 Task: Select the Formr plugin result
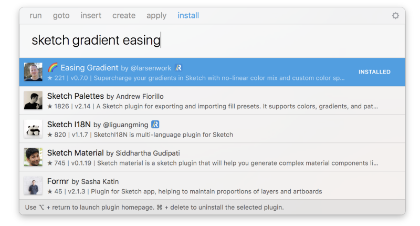(212, 186)
